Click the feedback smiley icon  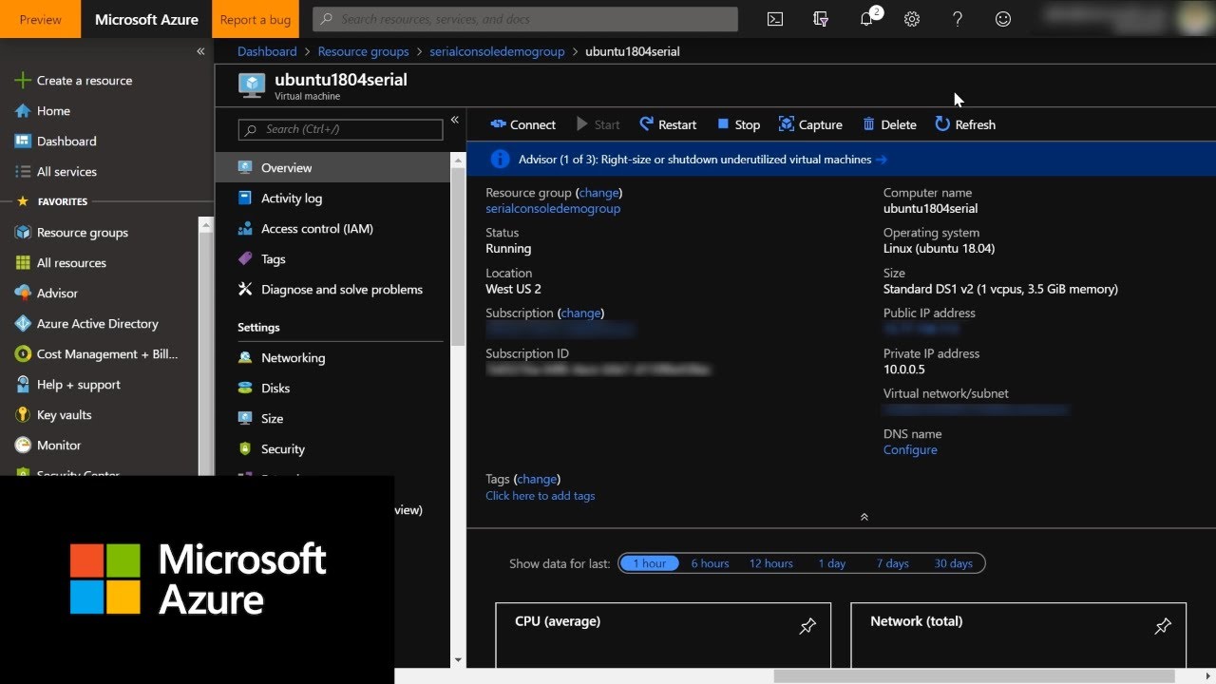click(x=1003, y=19)
